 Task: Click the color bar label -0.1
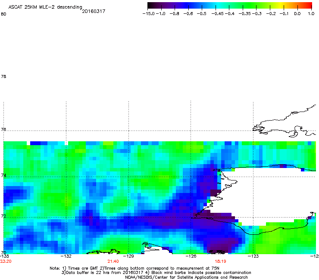coord(284,14)
